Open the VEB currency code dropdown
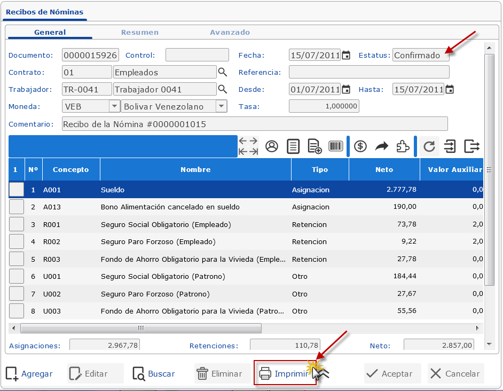The height and width of the screenshot is (391, 503). [x=114, y=106]
